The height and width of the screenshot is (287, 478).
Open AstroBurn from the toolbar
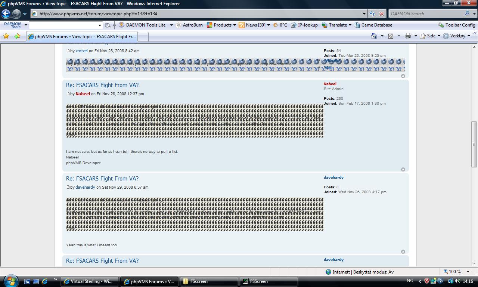pyautogui.click(x=189, y=25)
